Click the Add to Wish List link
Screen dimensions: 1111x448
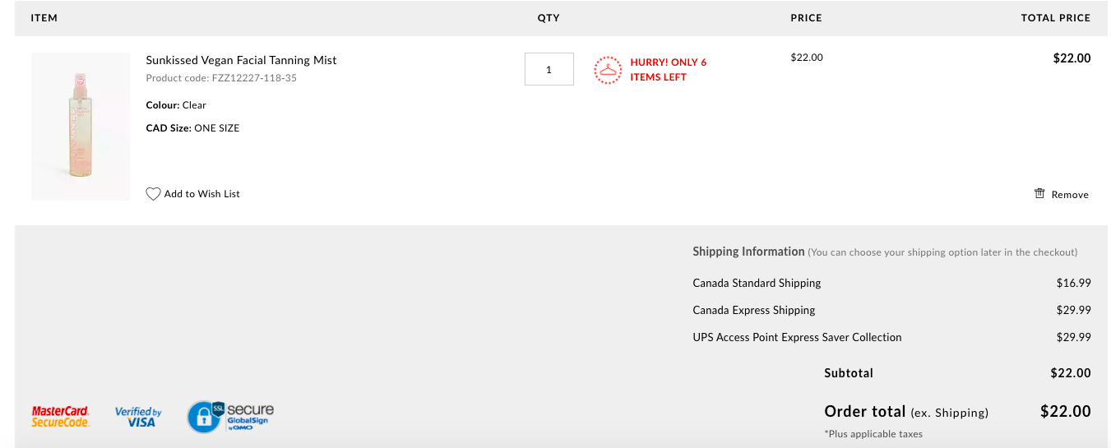tap(202, 194)
